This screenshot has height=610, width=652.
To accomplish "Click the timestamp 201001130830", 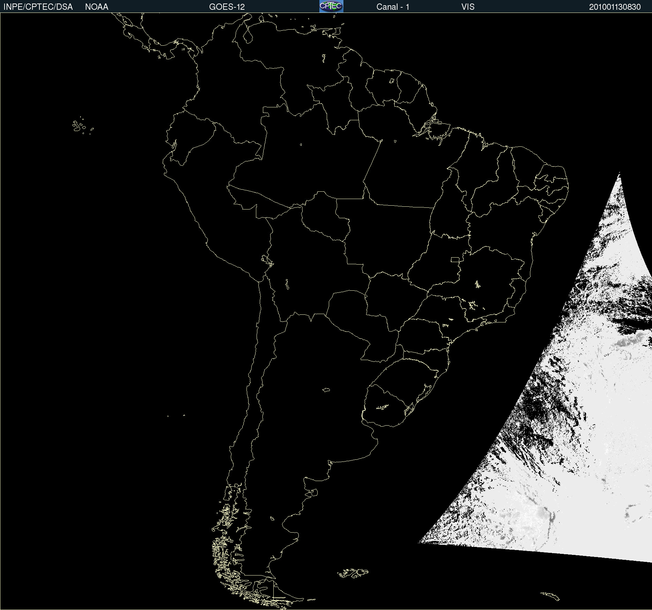I will [615, 7].
